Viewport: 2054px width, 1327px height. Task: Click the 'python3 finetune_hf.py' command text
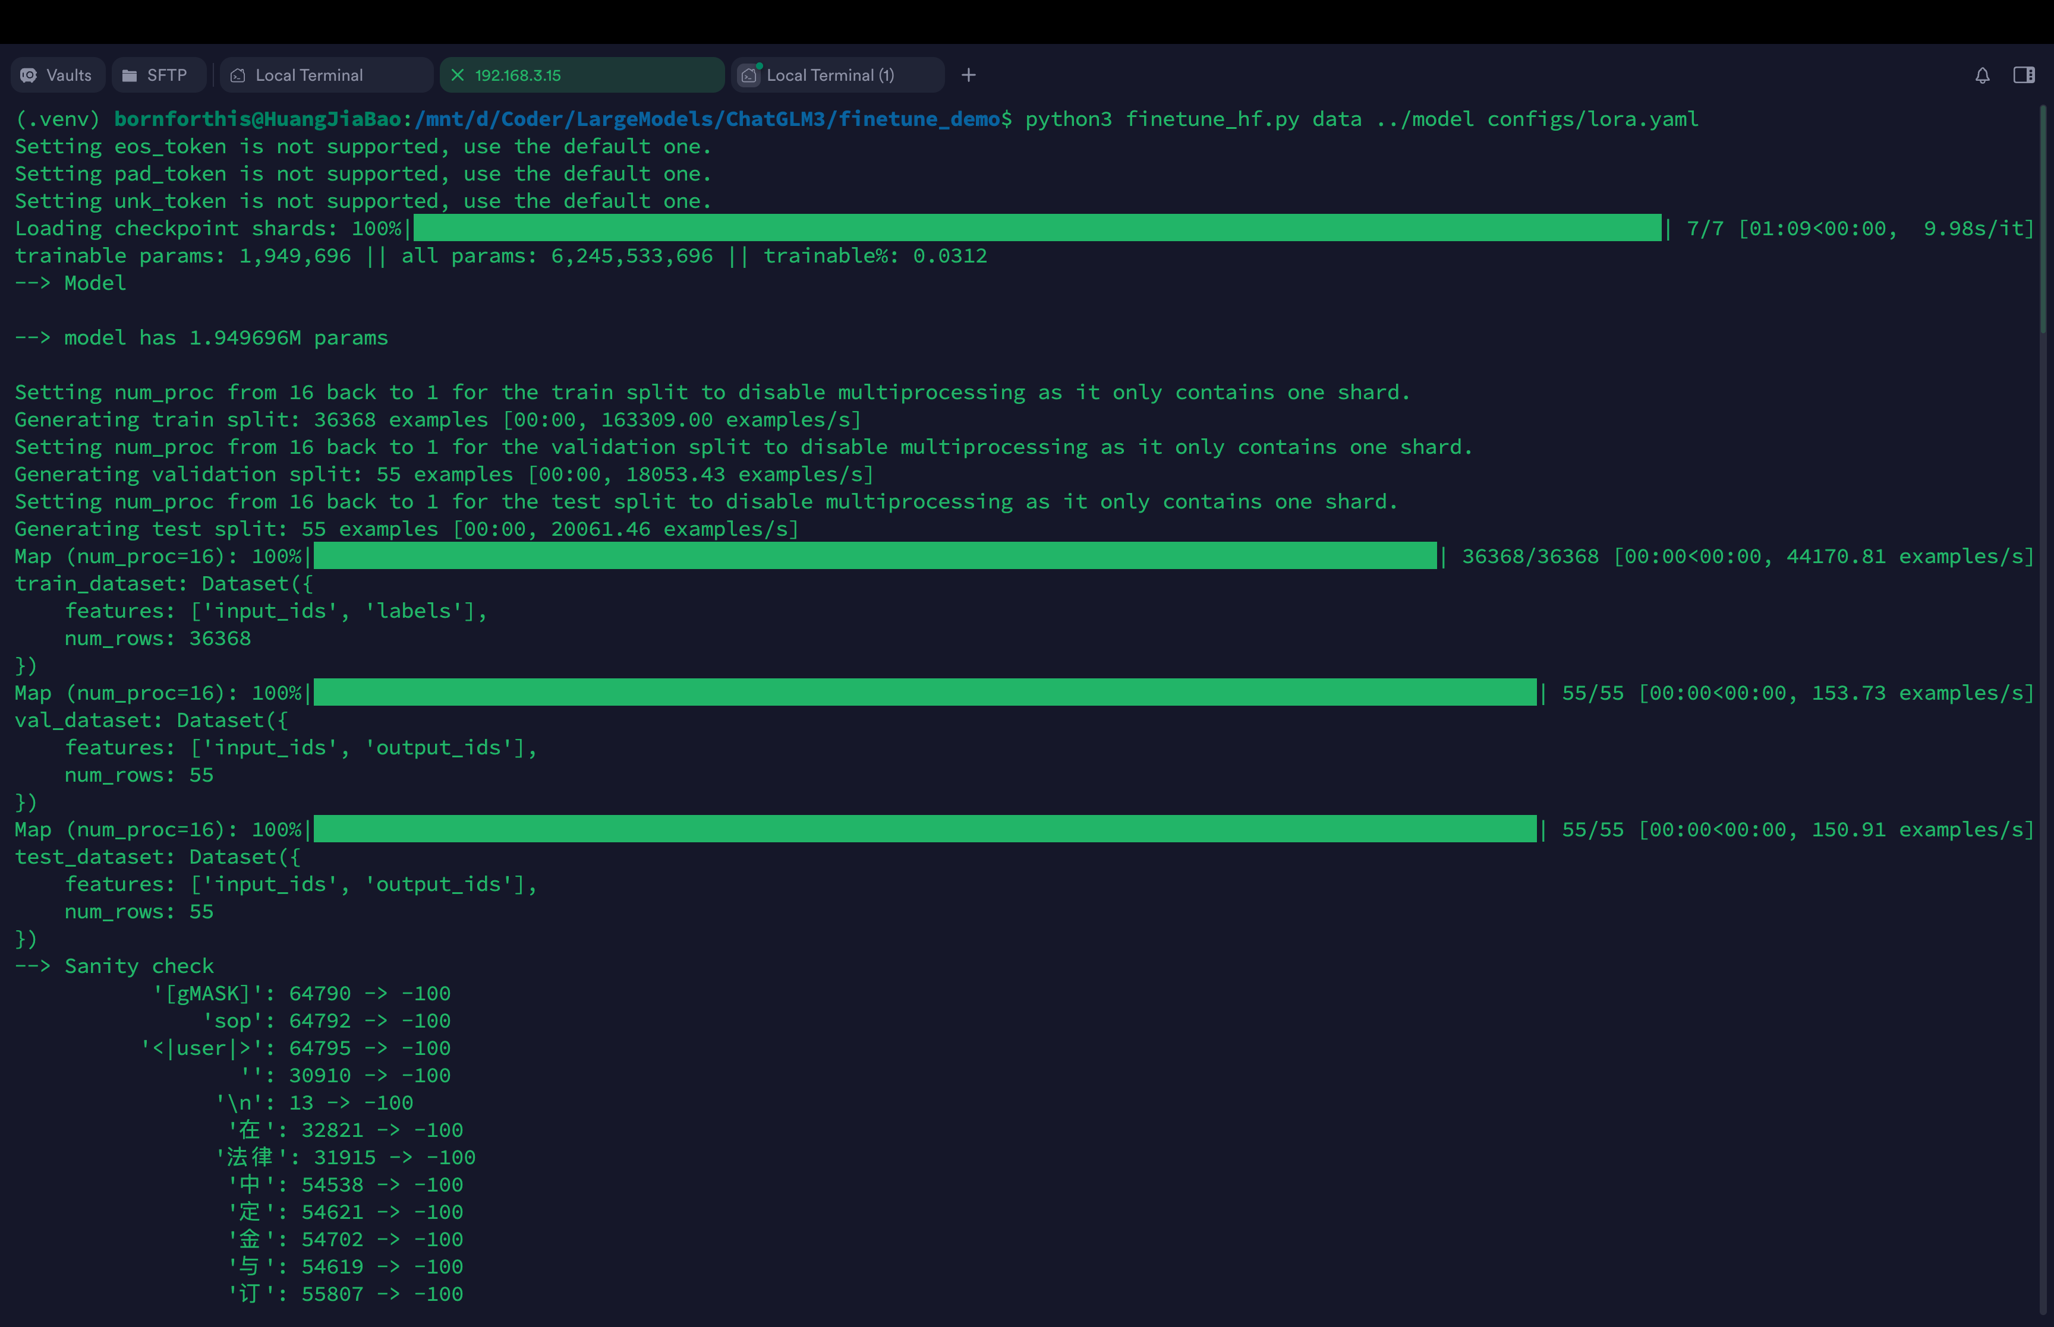[1162, 119]
